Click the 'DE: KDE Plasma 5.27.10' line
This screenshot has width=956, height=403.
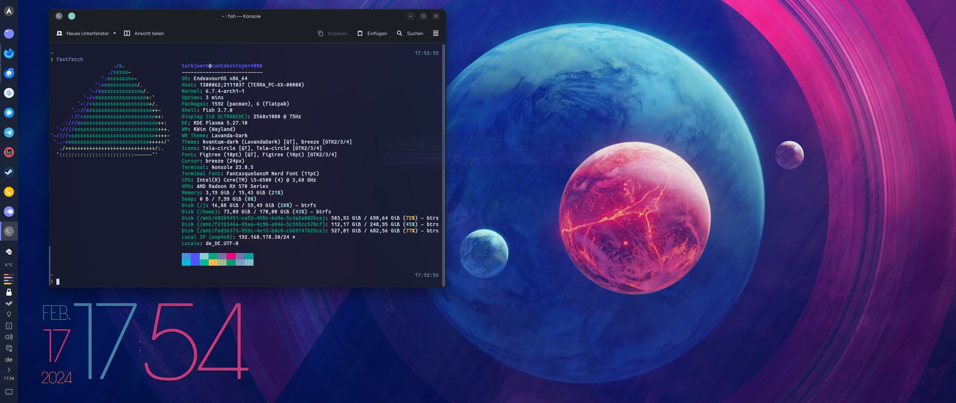click(215, 123)
